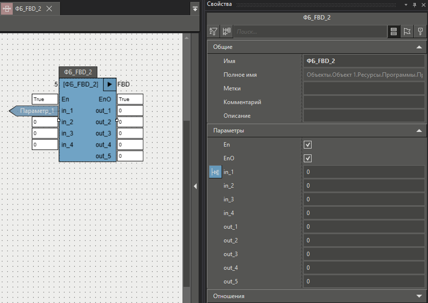
Task: Click the flag icon in the properties toolbar
Action: [407, 32]
